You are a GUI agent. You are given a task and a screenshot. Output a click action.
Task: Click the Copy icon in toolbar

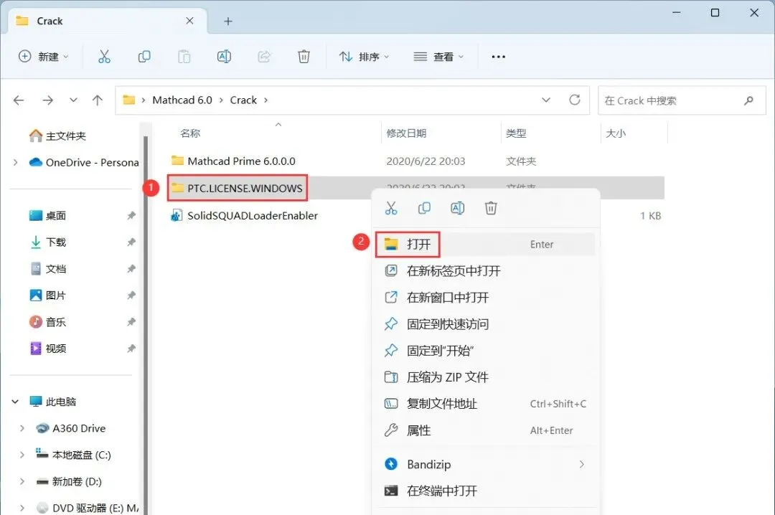(144, 57)
